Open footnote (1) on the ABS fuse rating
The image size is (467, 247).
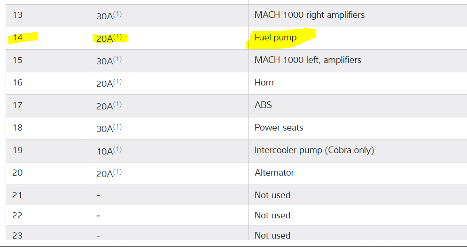tap(117, 104)
